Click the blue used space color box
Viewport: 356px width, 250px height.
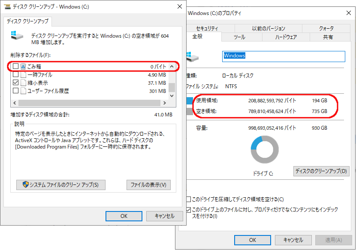coord(190,101)
